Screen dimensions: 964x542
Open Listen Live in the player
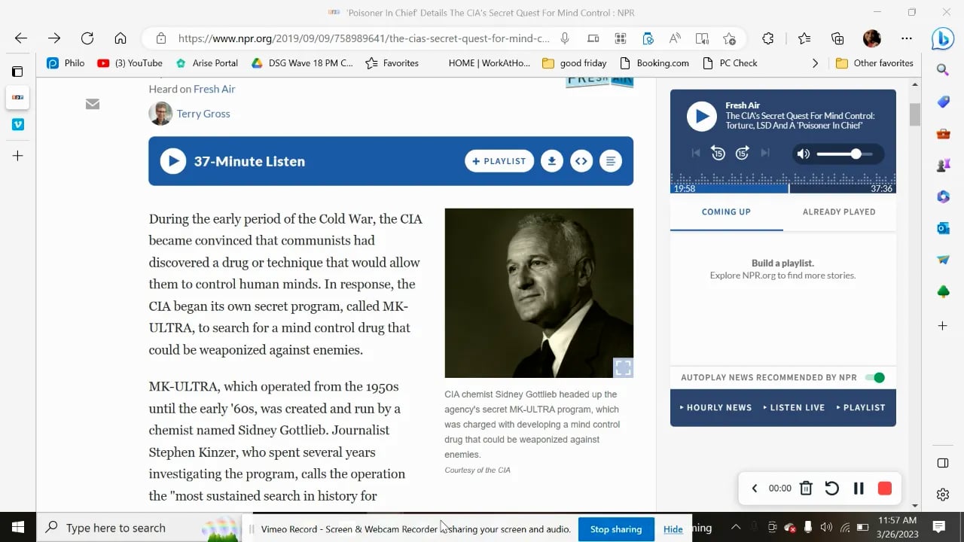[x=794, y=408]
